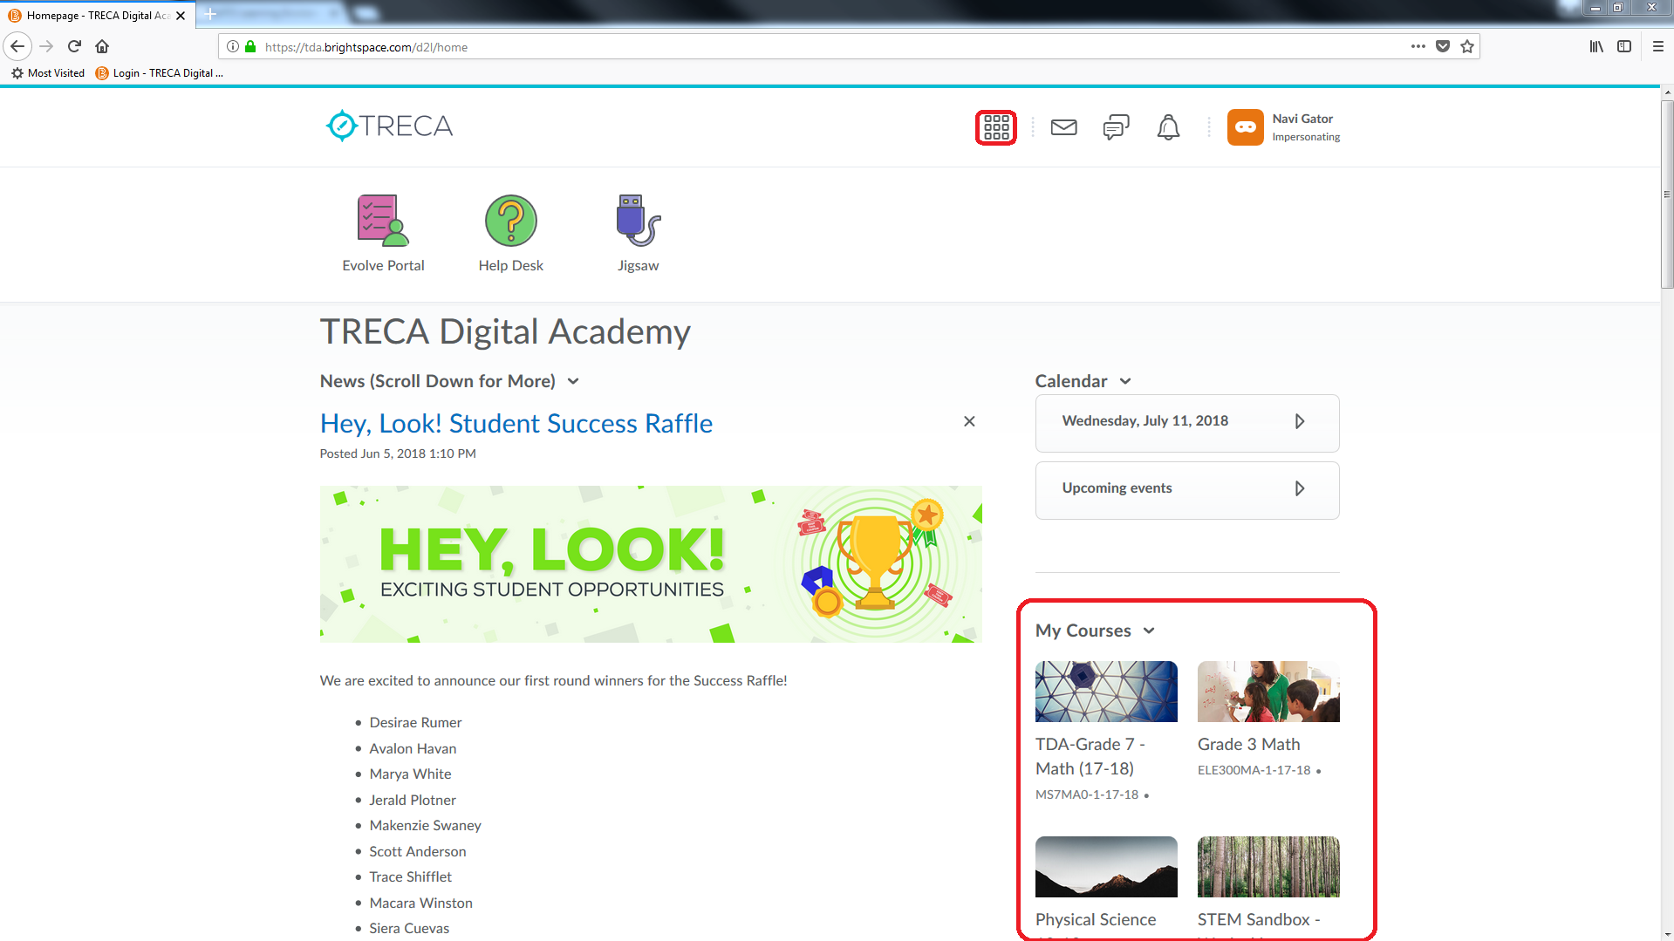Open TDA-Grade 7 Math (17-18) course
Screen dimensions: 1674x941
pyautogui.click(x=1090, y=756)
